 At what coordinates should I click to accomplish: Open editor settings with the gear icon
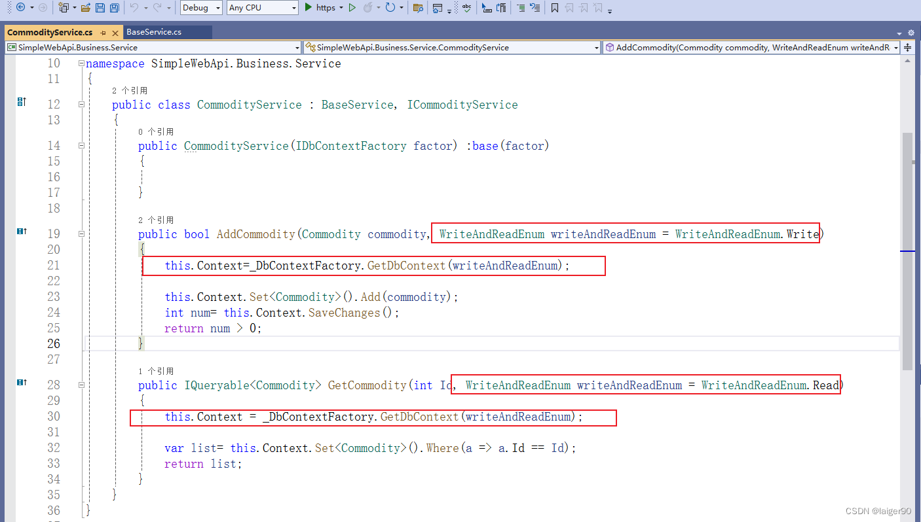click(x=911, y=31)
